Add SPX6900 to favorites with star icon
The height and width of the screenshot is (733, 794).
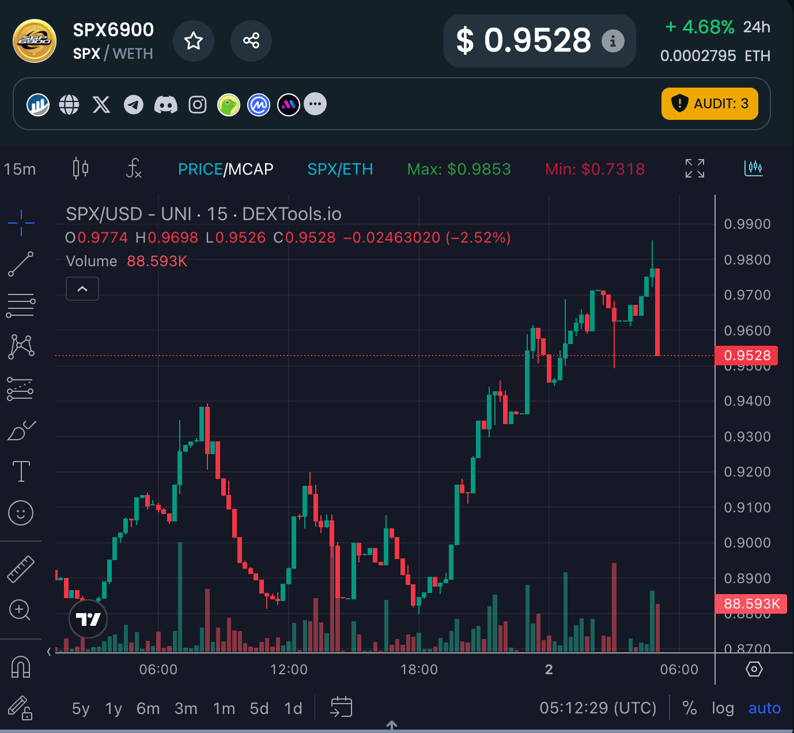tap(194, 41)
